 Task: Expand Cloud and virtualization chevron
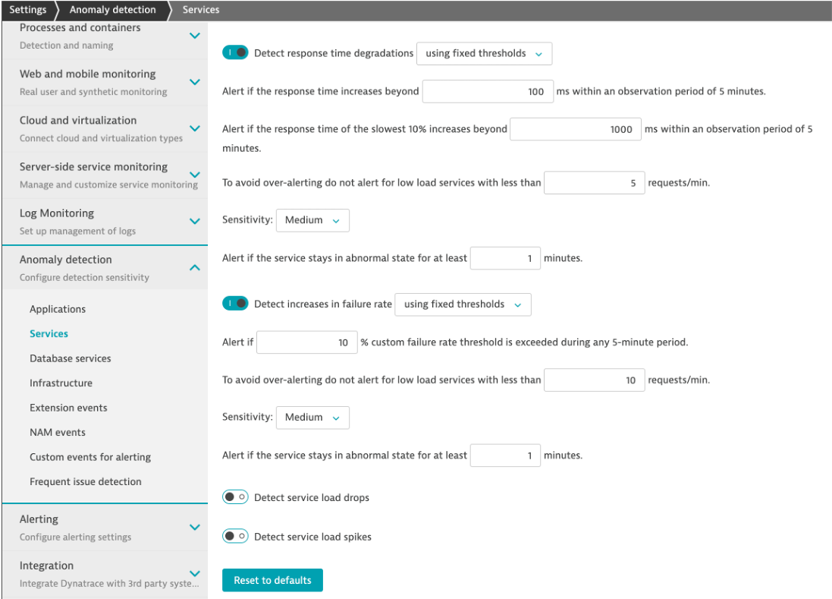point(194,128)
